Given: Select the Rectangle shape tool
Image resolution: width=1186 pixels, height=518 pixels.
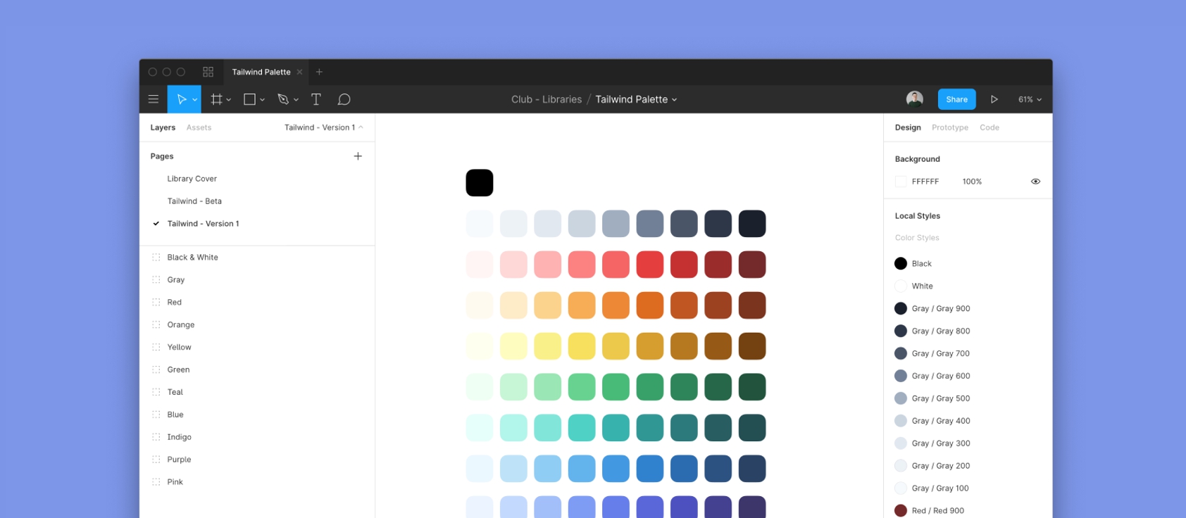Looking at the screenshot, I should click(x=249, y=99).
